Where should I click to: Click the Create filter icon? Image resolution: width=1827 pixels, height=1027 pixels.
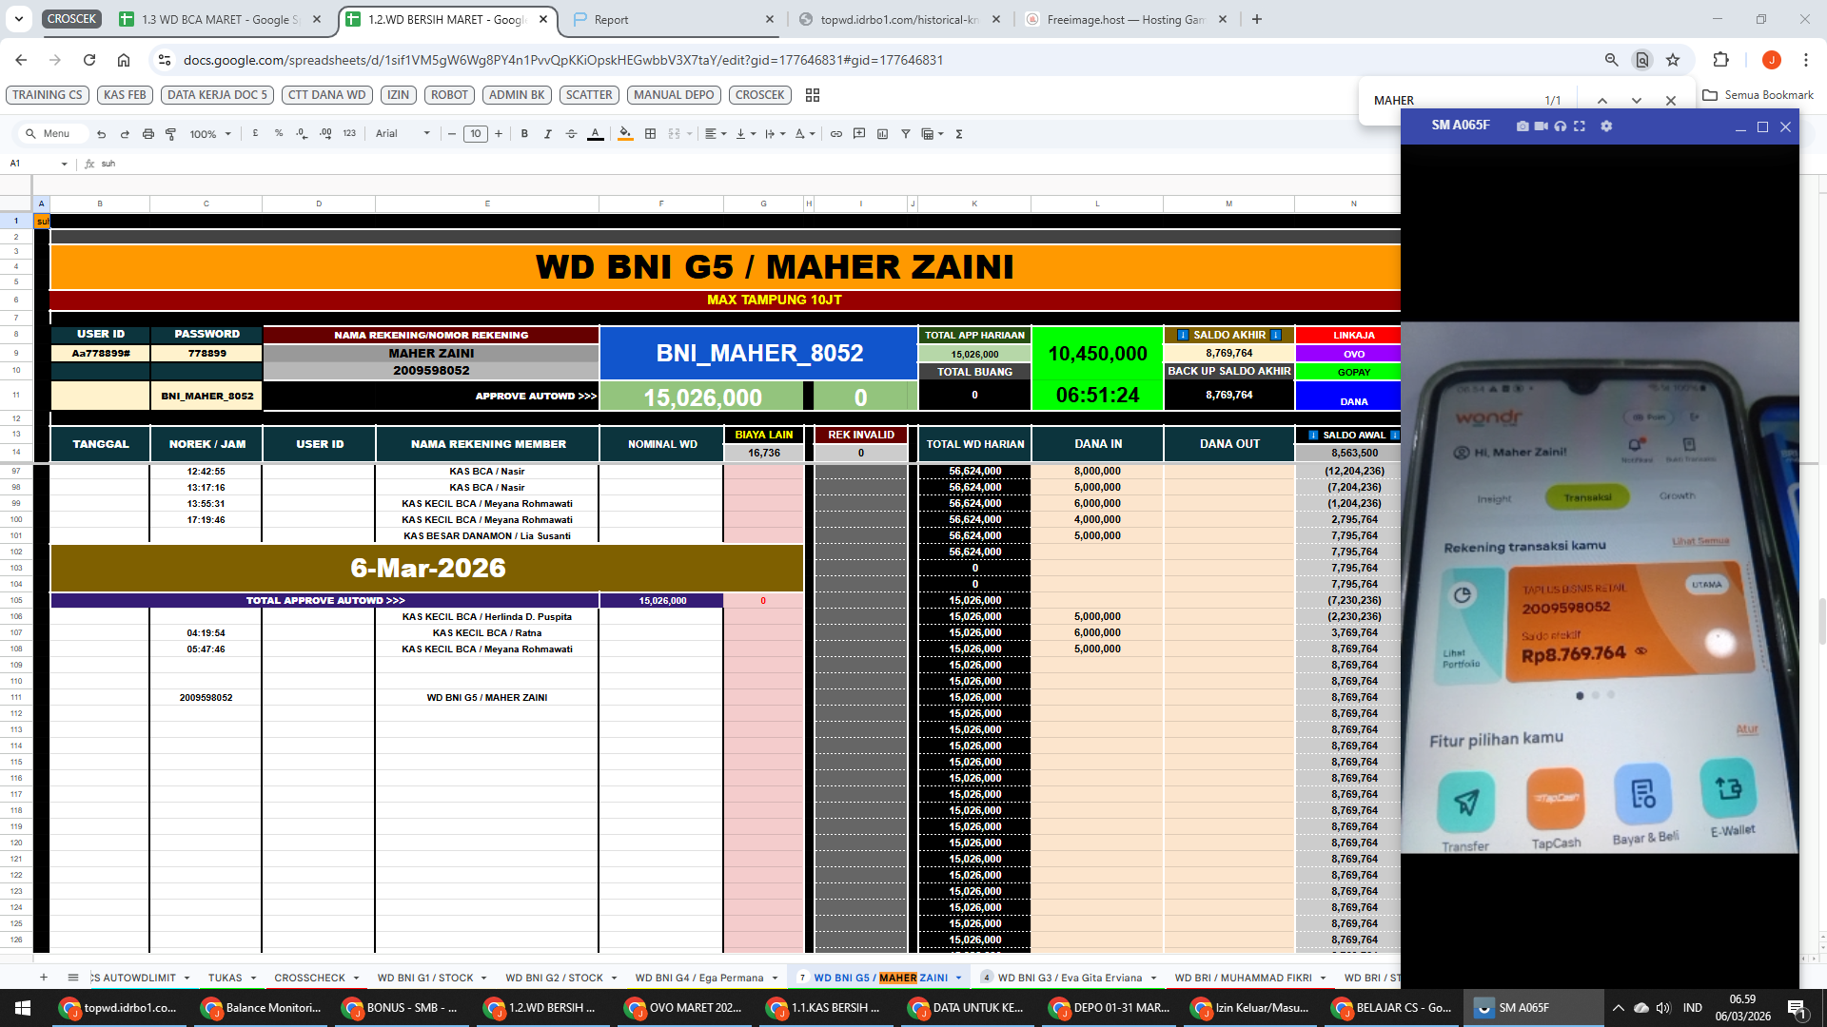[x=905, y=134]
